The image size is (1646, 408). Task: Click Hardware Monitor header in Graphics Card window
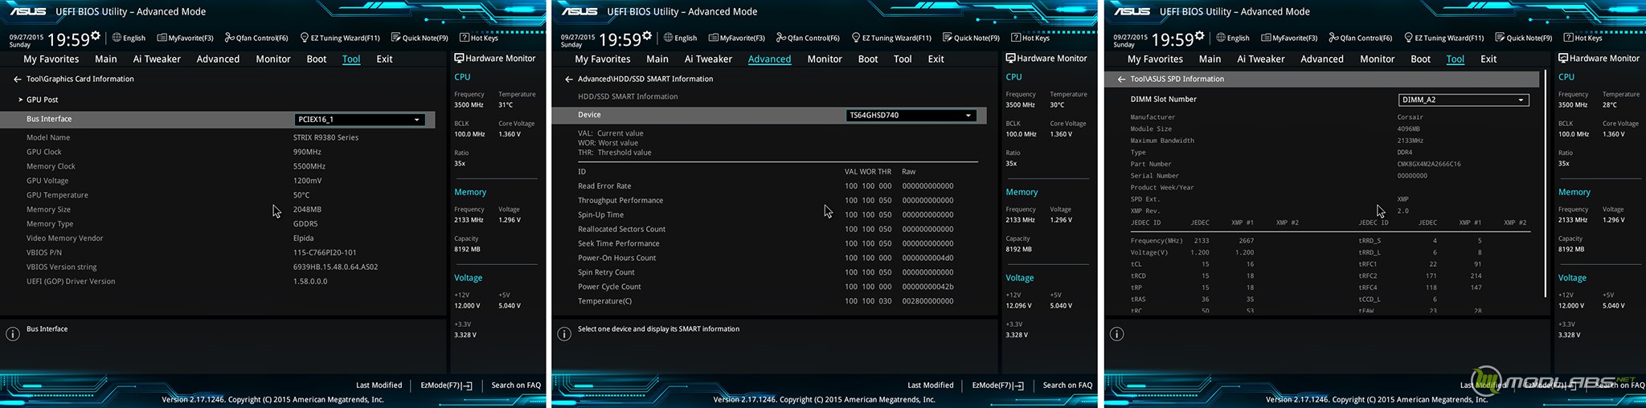click(495, 59)
